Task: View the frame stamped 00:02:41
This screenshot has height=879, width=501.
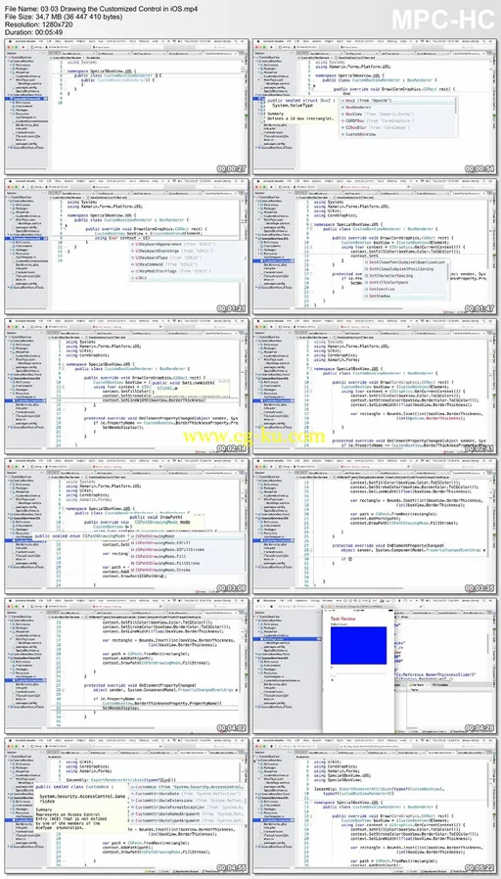Action: pos(375,387)
